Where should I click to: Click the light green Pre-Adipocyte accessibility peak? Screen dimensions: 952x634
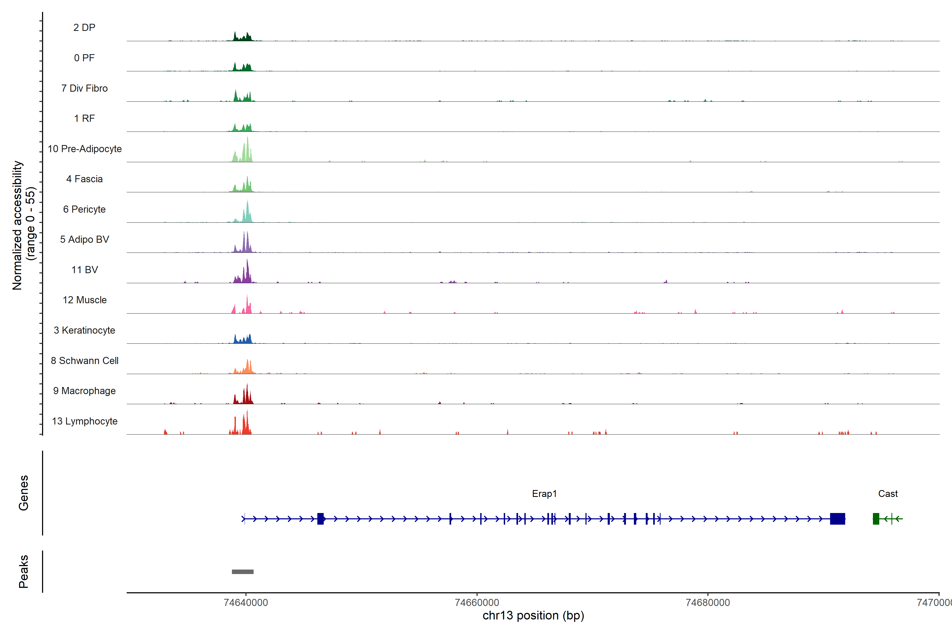tap(247, 154)
